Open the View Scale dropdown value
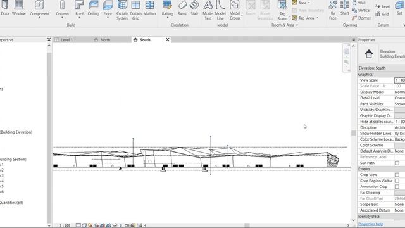405x228 pixels. [399, 80]
